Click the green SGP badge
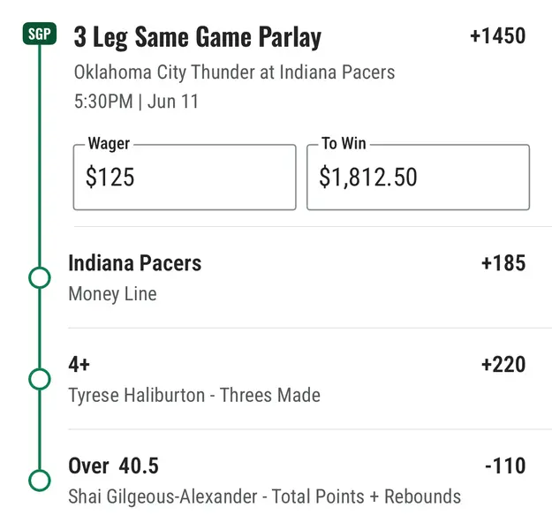Viewport: 552px width, 530px height. click(39, 34)
